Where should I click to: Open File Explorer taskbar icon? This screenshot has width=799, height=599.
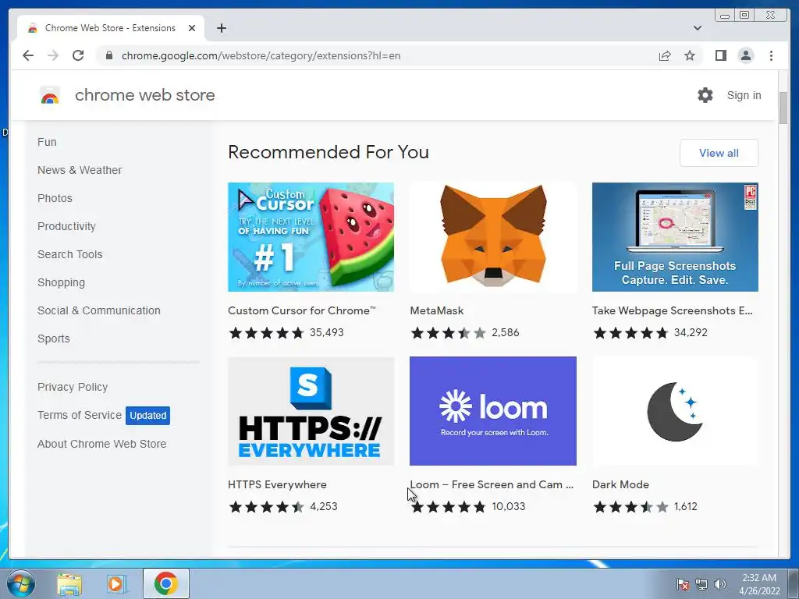[x=69, y=583]
